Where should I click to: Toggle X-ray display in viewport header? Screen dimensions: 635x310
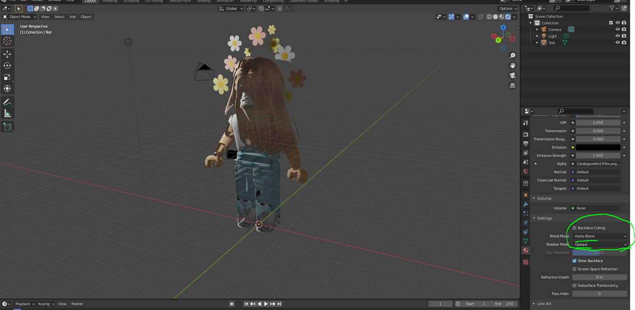[x=481, y=17]
